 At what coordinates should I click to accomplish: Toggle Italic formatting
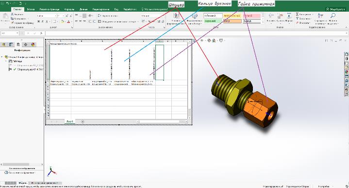click(x=43, y=21)
